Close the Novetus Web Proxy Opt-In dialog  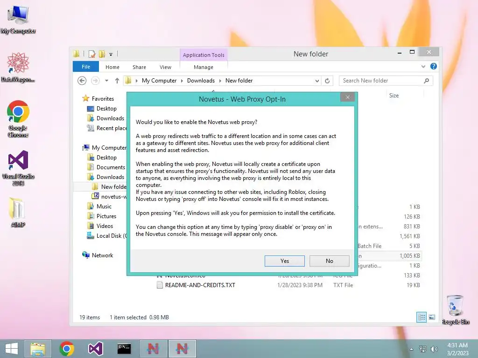[x=347, y=97]
